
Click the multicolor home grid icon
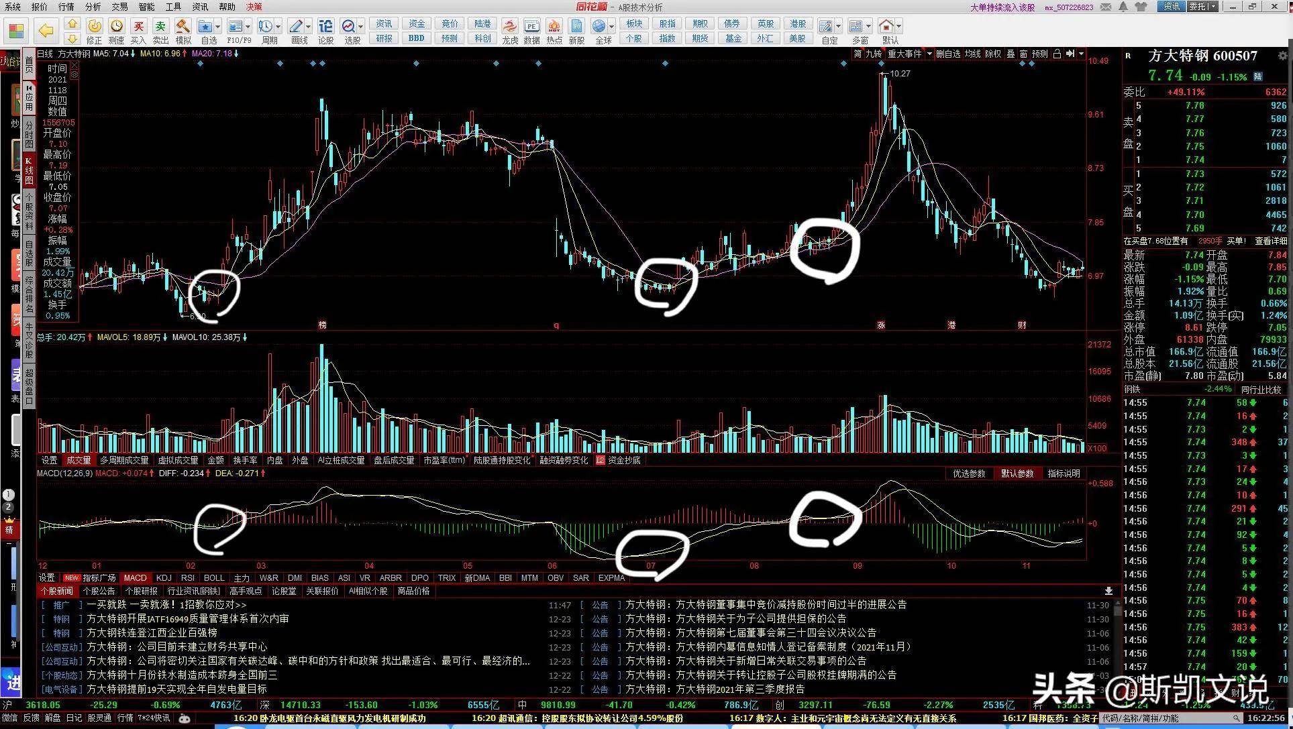click(16, 31)
